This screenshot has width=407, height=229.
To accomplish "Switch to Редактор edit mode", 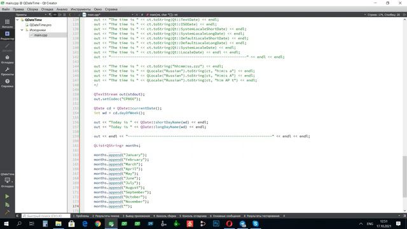I will tap(7, 36).
